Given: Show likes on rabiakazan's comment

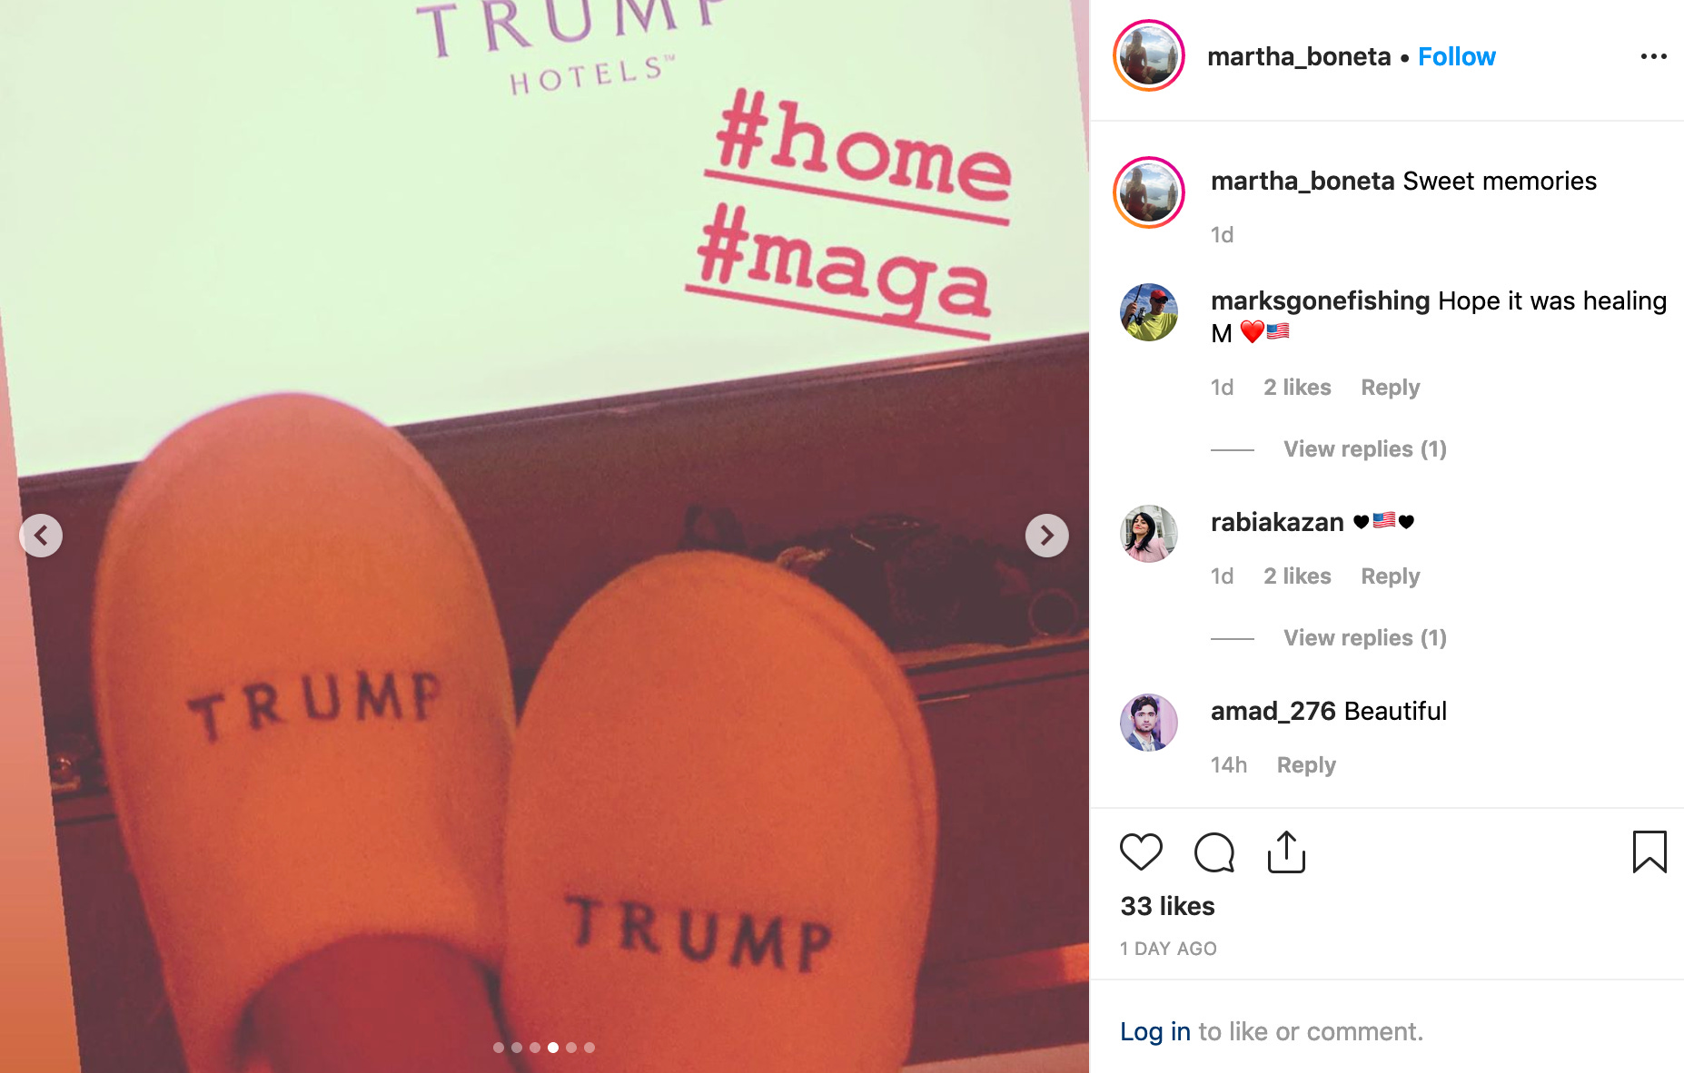Looking at the screenshot, I should click(1297, 576).
